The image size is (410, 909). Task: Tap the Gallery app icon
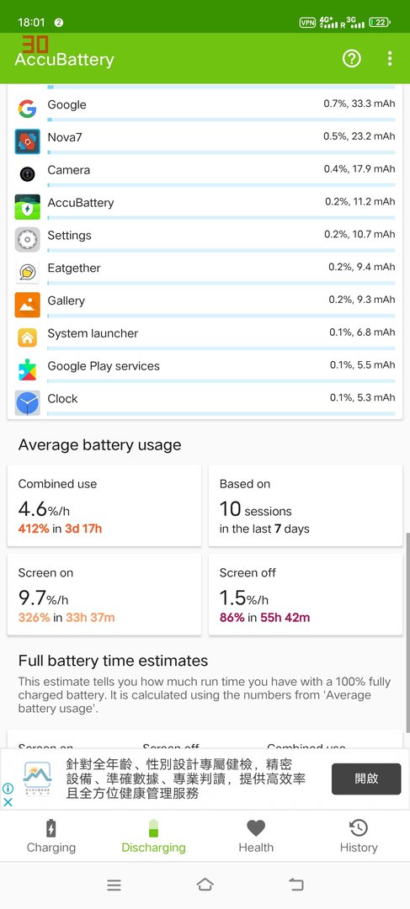tap(27, 305)
